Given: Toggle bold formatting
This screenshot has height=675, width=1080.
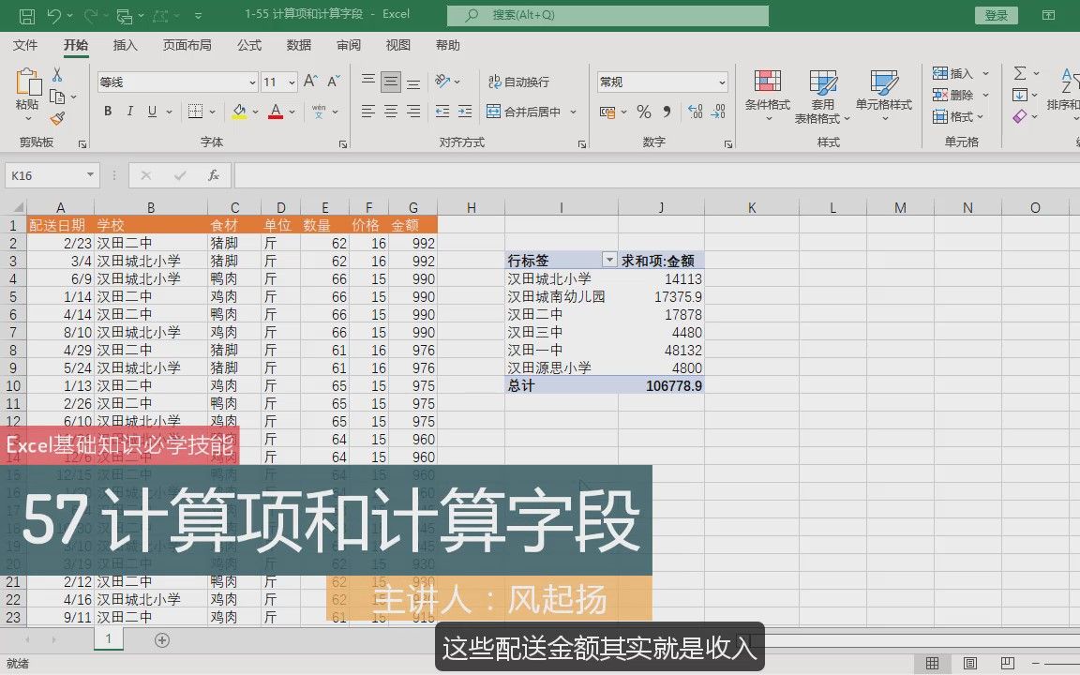Looking at the screenshot, I should click(108, 111).
